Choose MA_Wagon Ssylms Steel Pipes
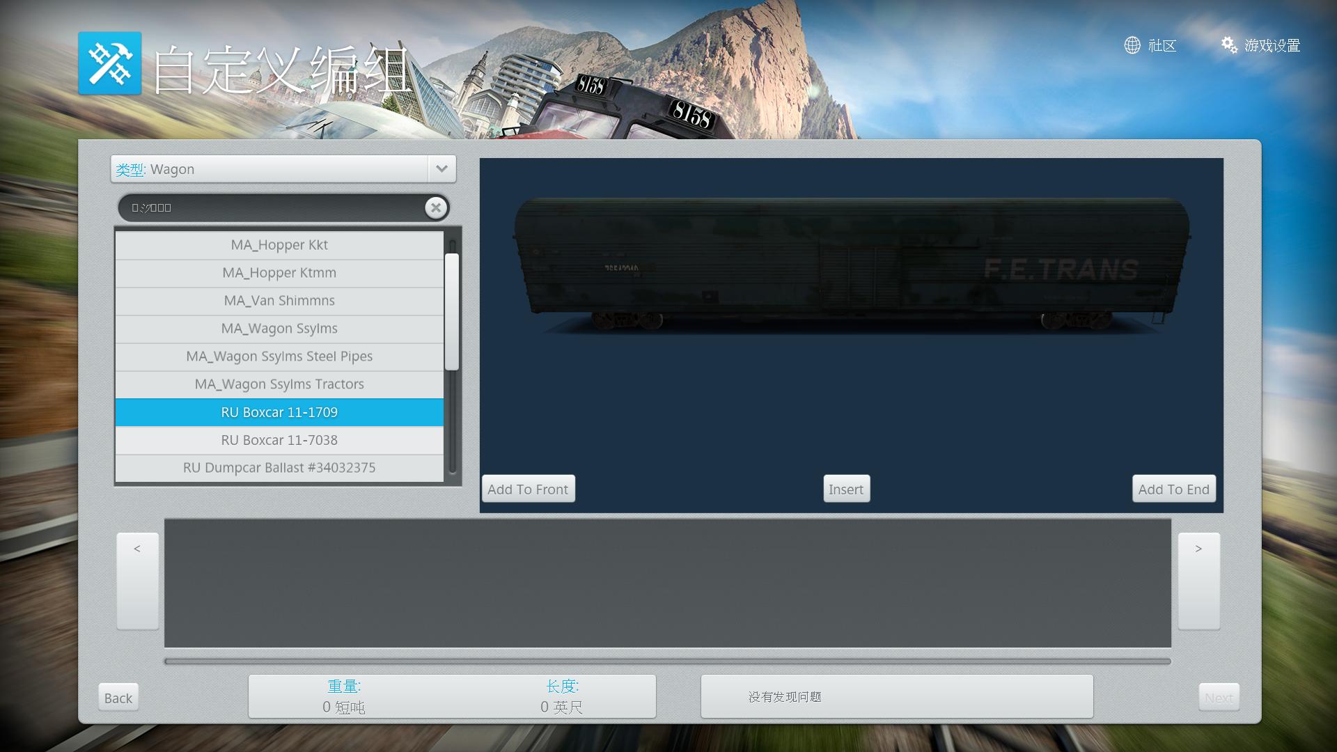The height and width of the screenshot is (752, 1337). [x=279, y=357]
